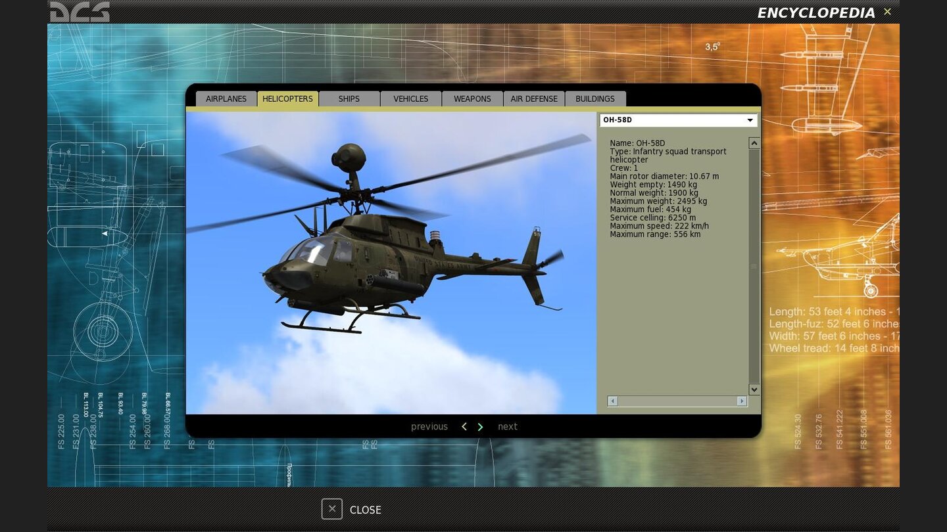
Task: Click the ENCYCLOPEDIA title text
Action: tap(816, 13)
